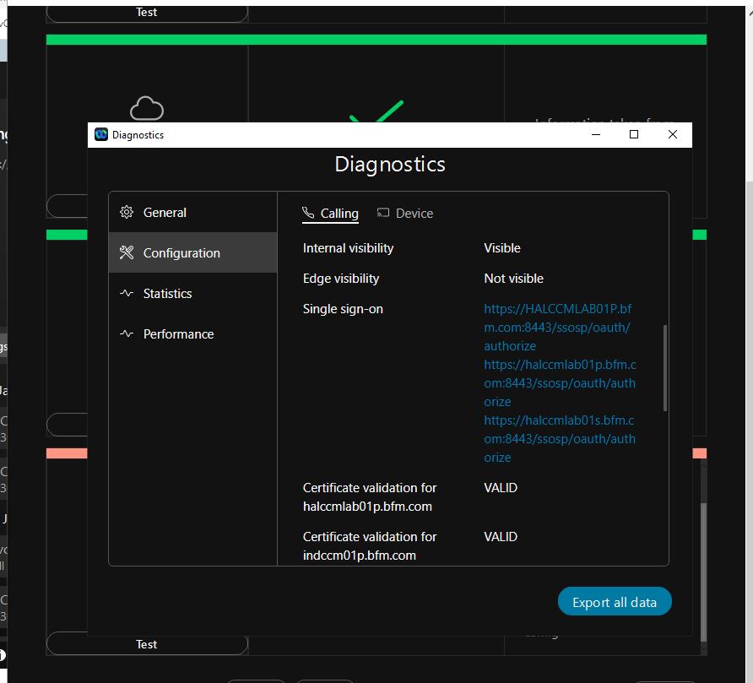Click the waveform icon beside Statistics
Screen dimensions: 753x683
(x=127, y=294)
